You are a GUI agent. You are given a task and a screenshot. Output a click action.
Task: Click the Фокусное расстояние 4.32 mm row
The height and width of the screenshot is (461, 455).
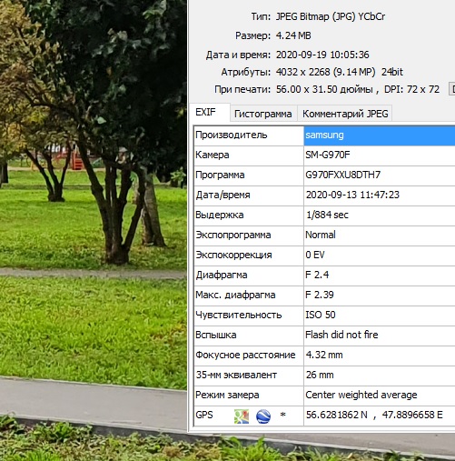[324, 356]
